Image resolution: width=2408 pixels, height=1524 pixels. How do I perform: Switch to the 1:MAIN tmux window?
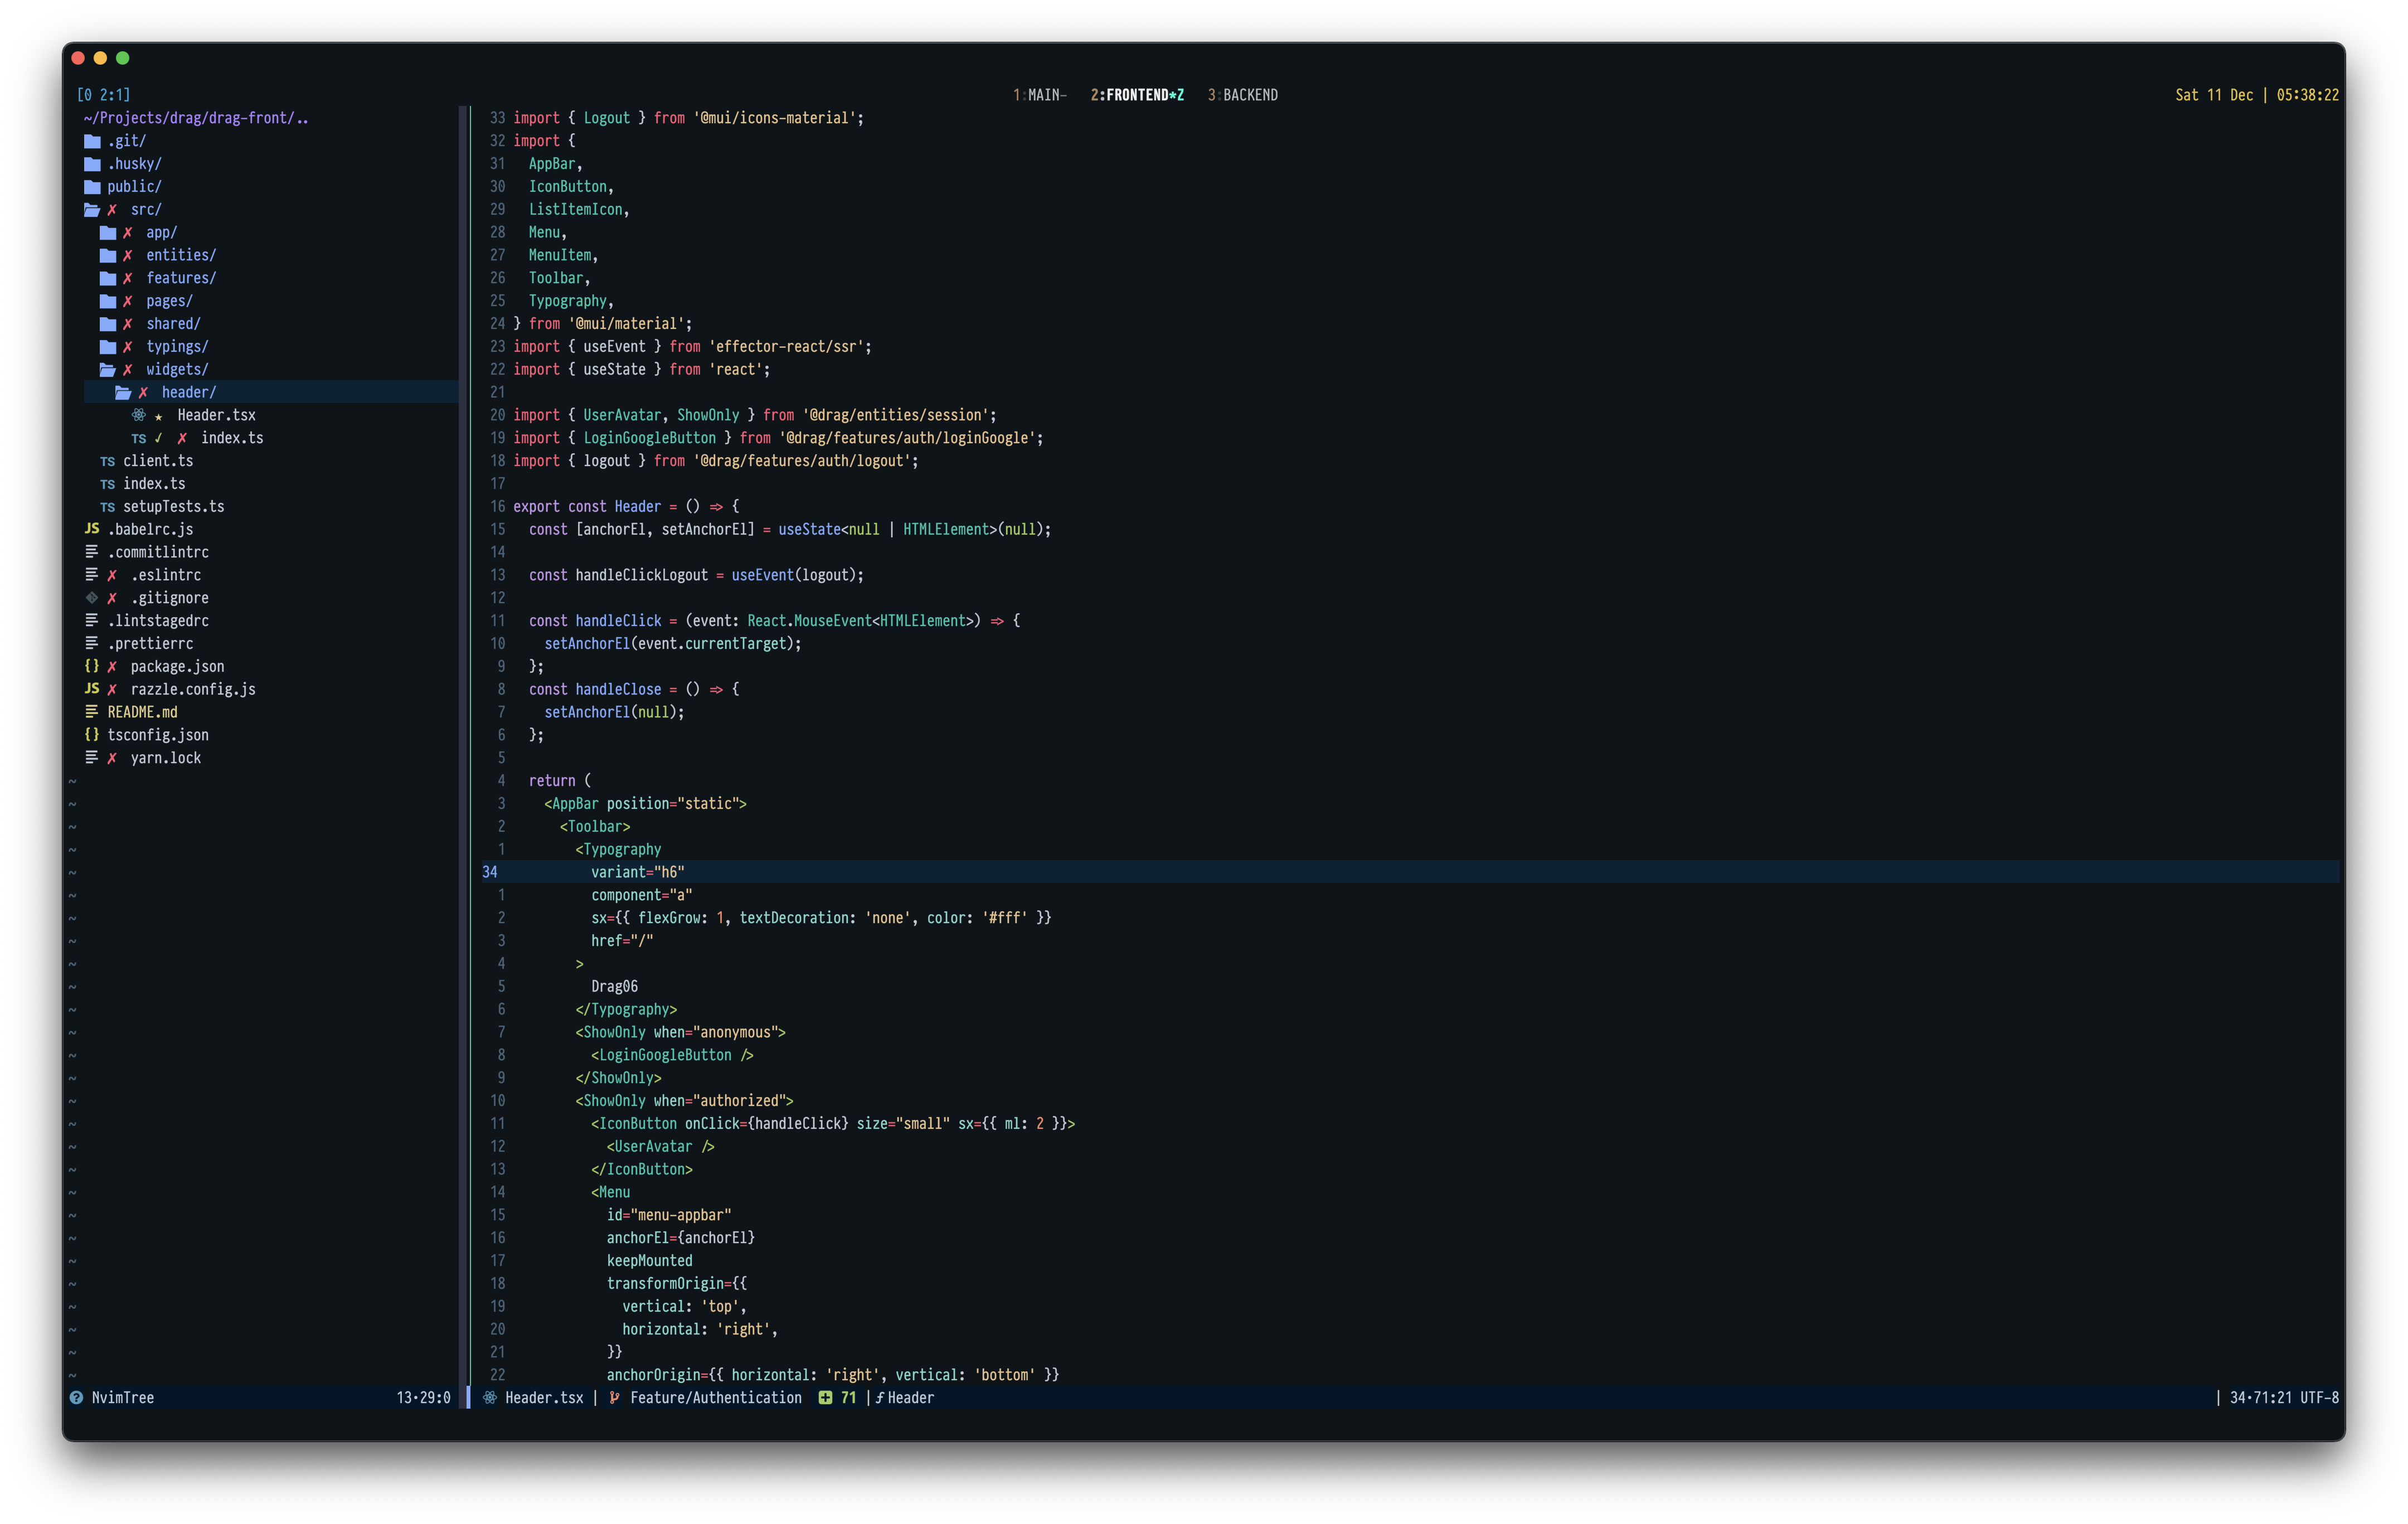point(1040,94)
